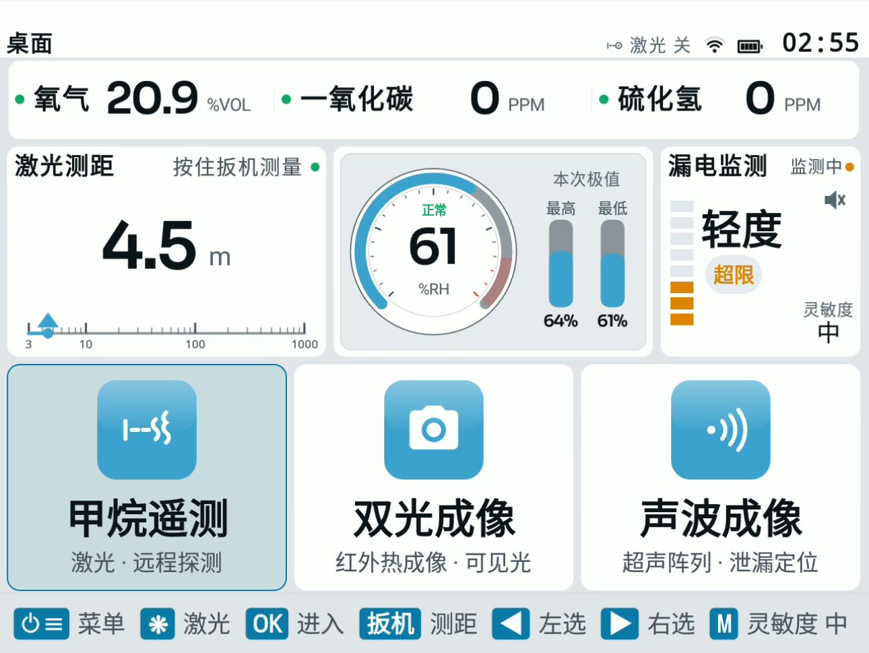
Task: Click the 02:55 clock
Action: click(x=820, y=43)
